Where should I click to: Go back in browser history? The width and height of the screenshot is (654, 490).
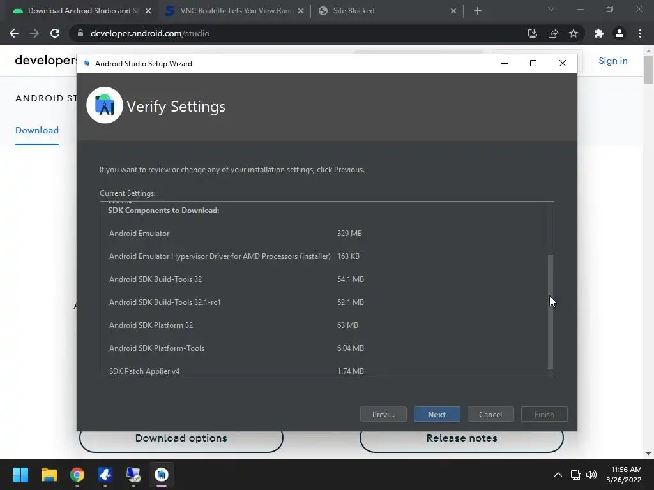[14, 33]
